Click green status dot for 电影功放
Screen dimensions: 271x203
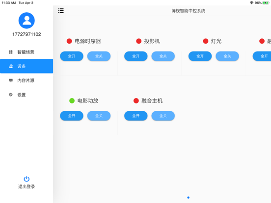(x=72, y=101)
